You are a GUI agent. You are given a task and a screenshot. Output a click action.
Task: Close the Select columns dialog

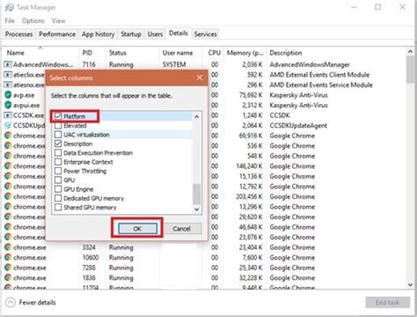point(200,77)
